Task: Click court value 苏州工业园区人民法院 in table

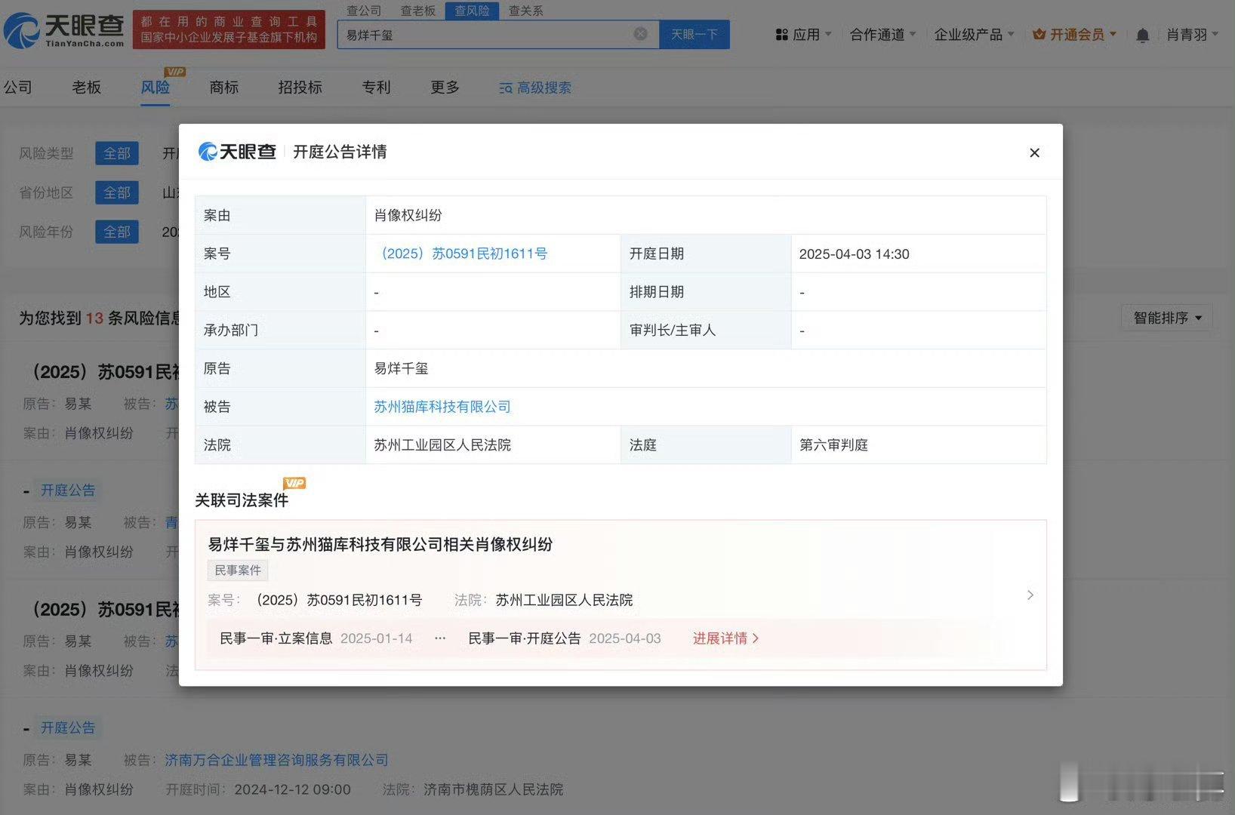Action: pyautogui.click(x=442, y=445)
